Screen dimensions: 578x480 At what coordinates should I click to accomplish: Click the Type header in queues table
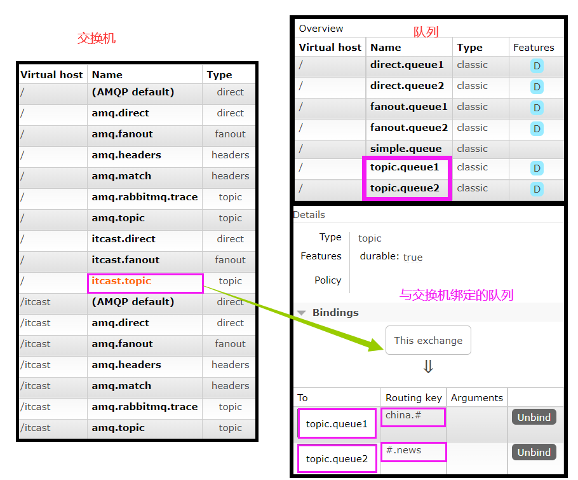469,48
